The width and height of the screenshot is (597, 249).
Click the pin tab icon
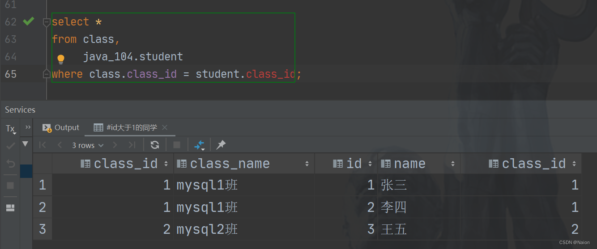click(x=221, y=145)
